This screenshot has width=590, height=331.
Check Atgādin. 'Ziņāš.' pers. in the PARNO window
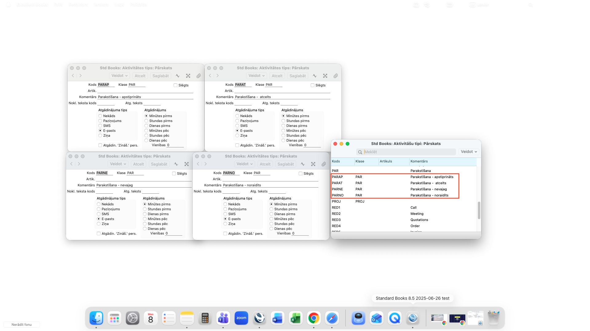point(225,234)
